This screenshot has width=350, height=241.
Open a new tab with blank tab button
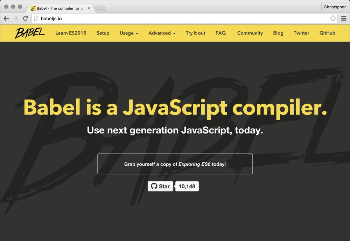click(x=100, y=8)
